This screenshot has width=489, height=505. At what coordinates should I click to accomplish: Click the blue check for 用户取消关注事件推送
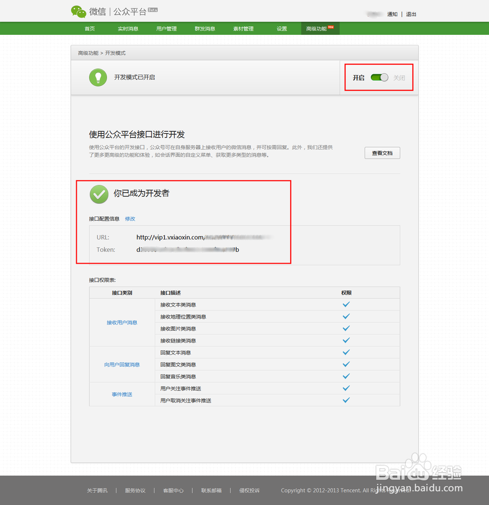pyautogui.click(x=346, y=400)
